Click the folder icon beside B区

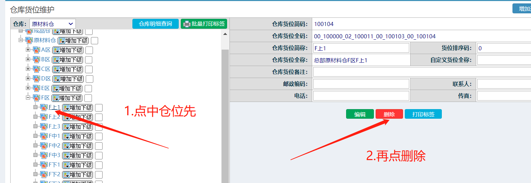[36, 60]
